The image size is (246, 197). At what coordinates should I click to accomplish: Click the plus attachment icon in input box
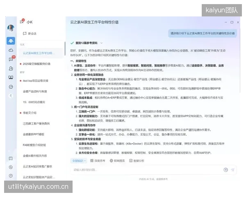pos(226,170)
